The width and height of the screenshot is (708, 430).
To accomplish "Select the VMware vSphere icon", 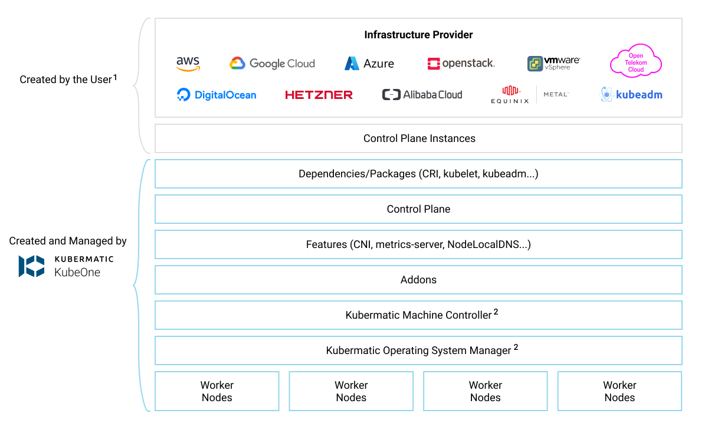I will 553,62.
